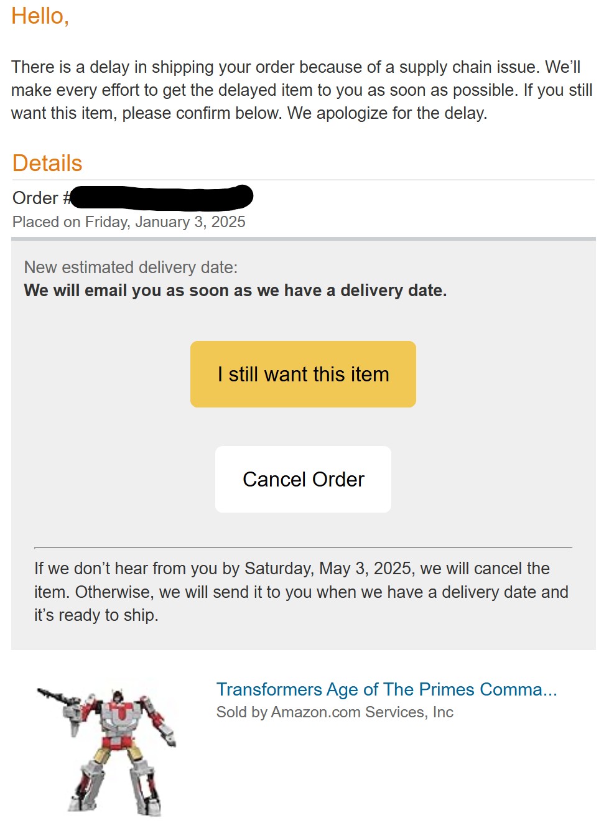Click the orange "Hello," greeting

point(40,16)
